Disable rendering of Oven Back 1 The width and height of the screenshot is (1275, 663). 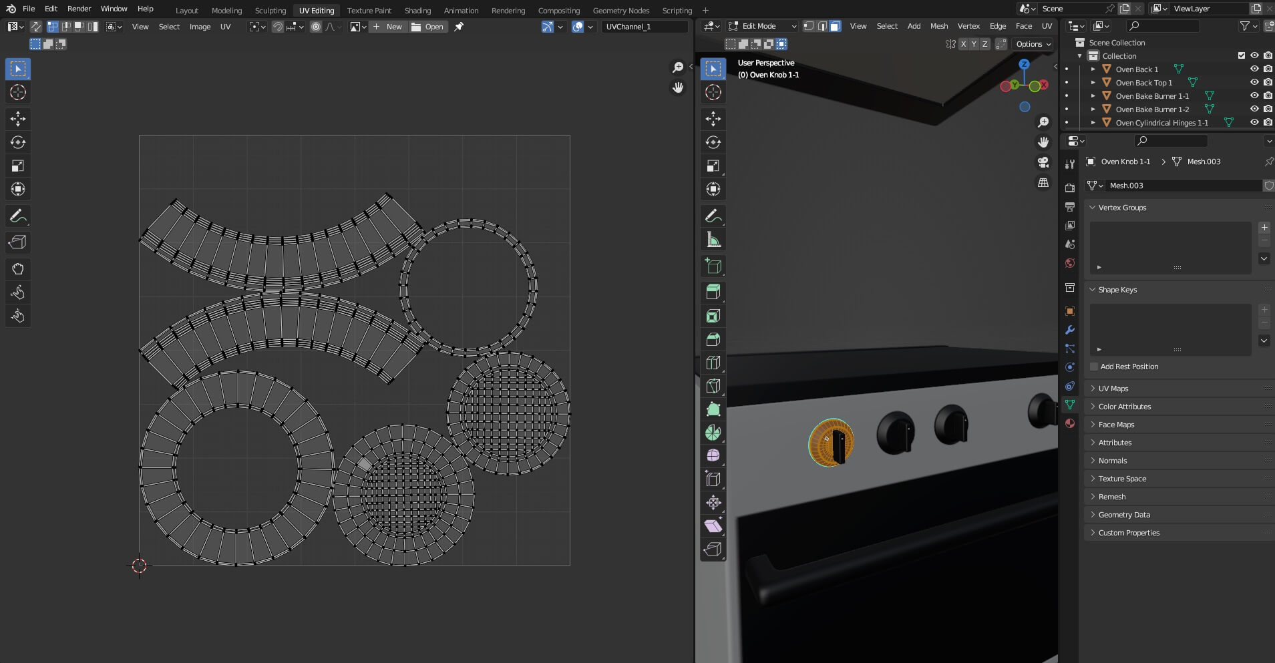point(1268,69)
